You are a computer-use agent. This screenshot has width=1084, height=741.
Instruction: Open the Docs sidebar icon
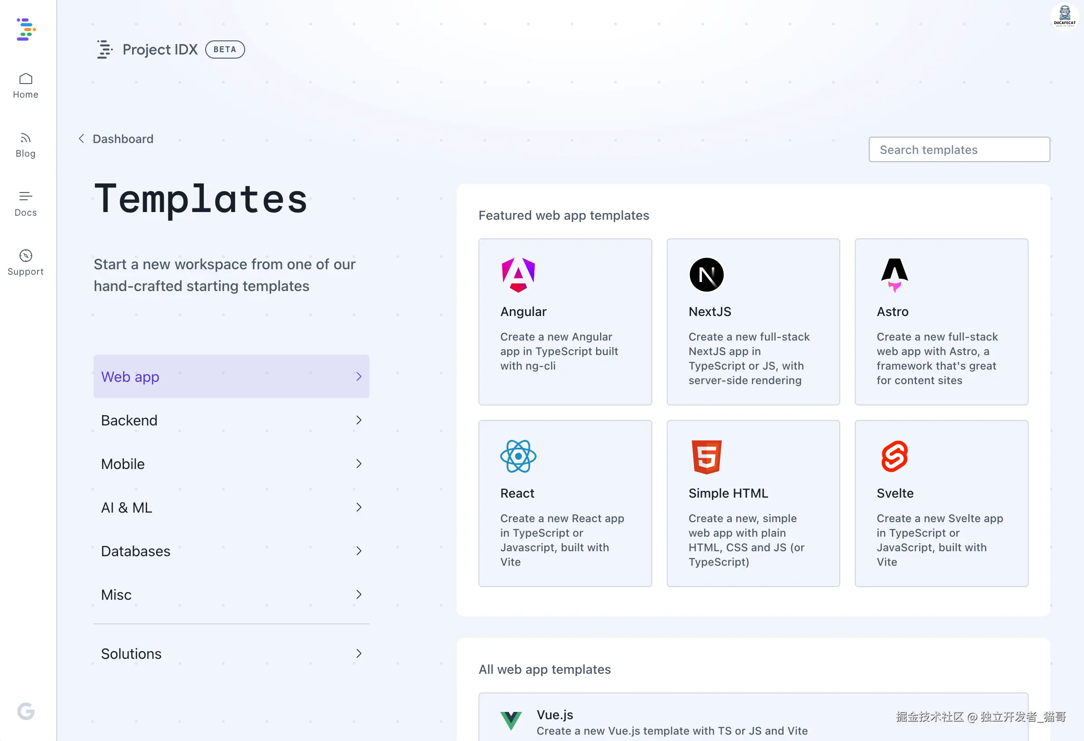coord(26,197)
